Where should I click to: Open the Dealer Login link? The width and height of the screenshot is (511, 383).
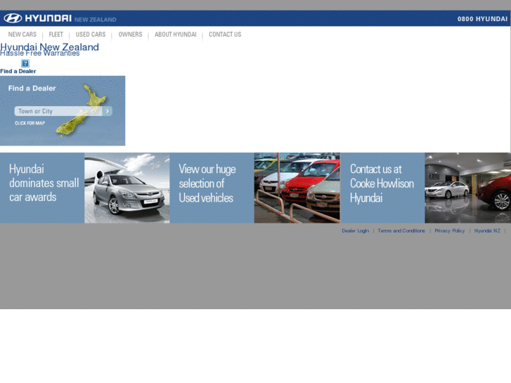coord(355,231)
